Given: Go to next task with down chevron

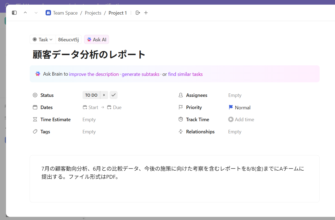Looking at the screenshot, I should (36, 13).
